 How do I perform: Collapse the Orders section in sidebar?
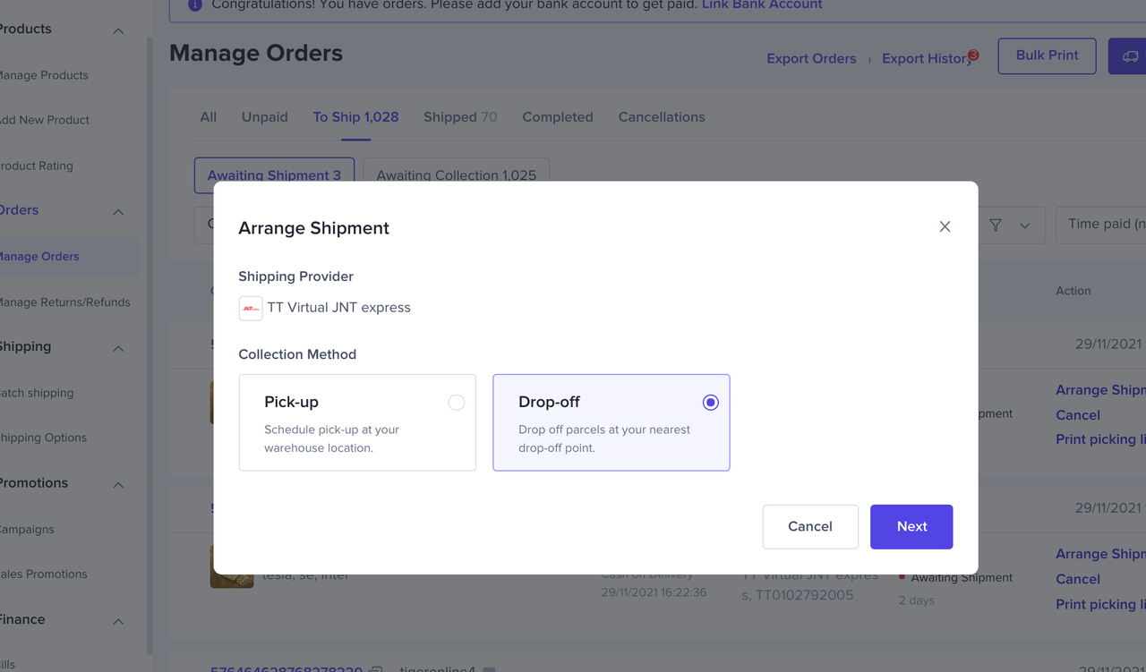pyautogui.click(x=118, y=212)
